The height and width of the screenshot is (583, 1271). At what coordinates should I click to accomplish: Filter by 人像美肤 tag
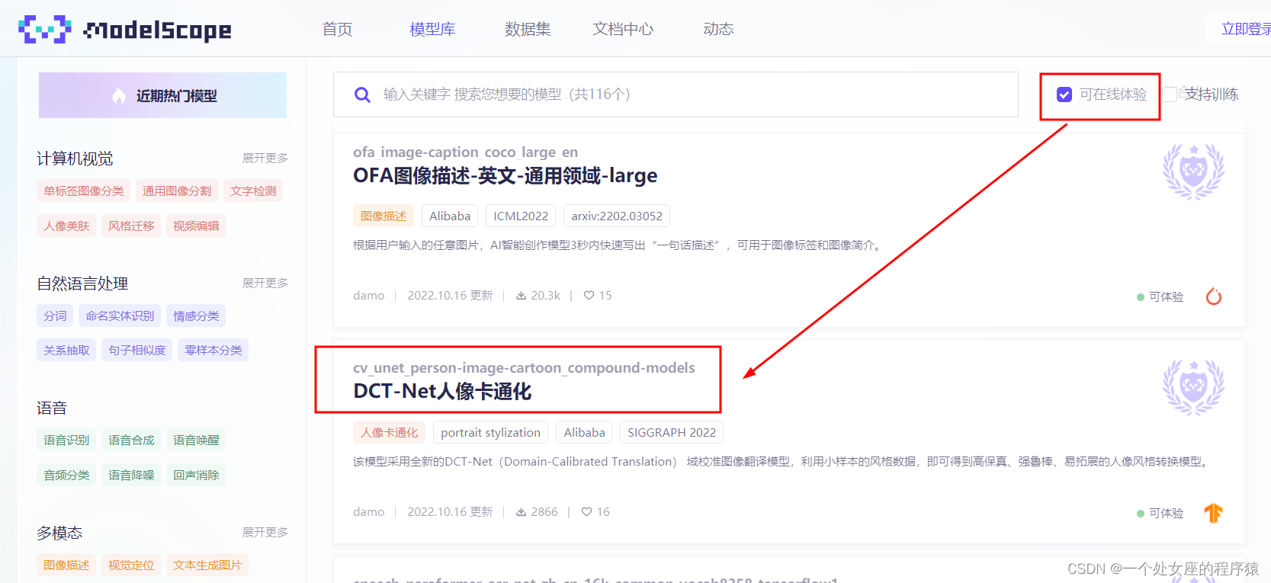click(66, 226)
